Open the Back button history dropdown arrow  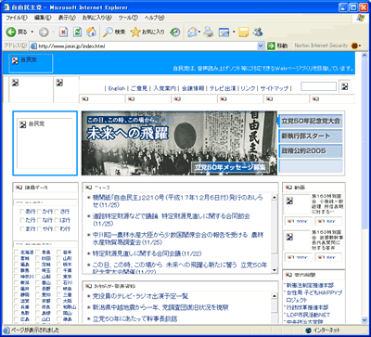pos(32,32)
